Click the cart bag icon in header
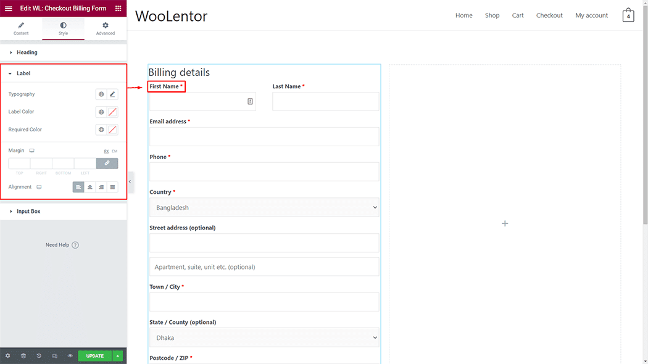This screenshot has width=648, height=364. tap(628, 15)
